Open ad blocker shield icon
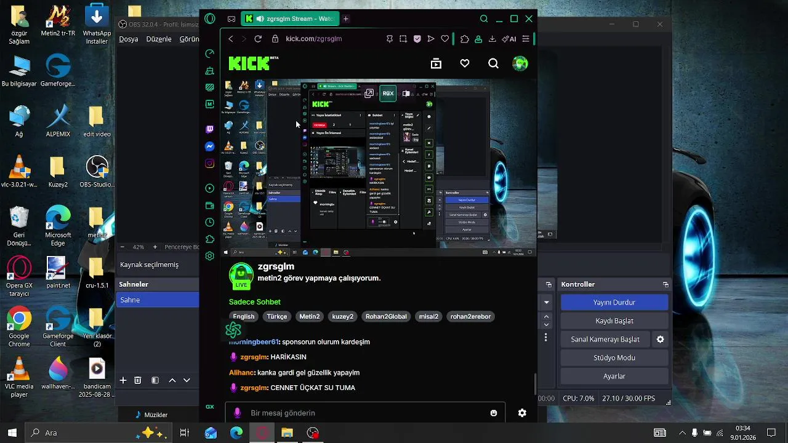Viewport: 788px width, 443px height. (417, 39)
